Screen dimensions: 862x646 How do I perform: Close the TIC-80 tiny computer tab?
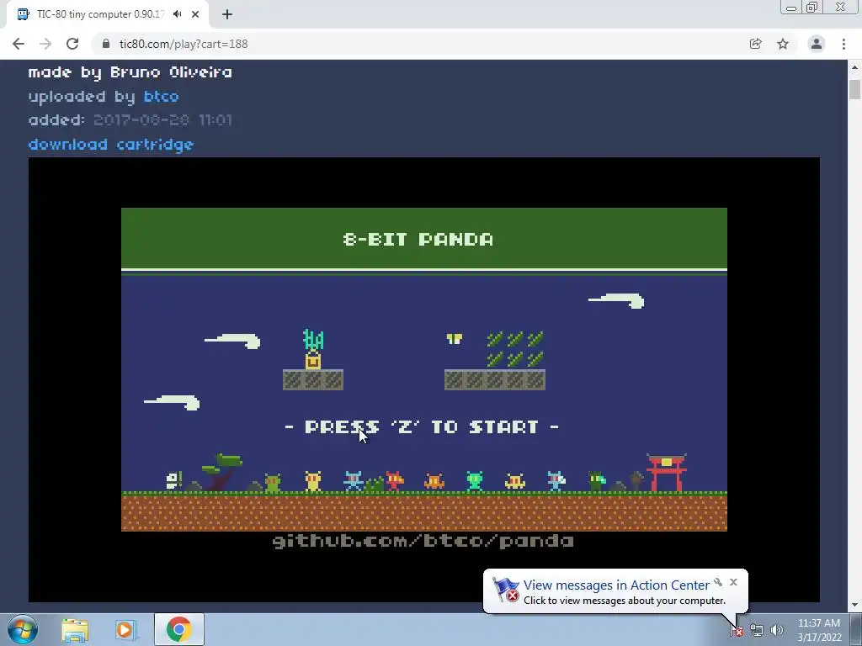[x=195, y=14]
